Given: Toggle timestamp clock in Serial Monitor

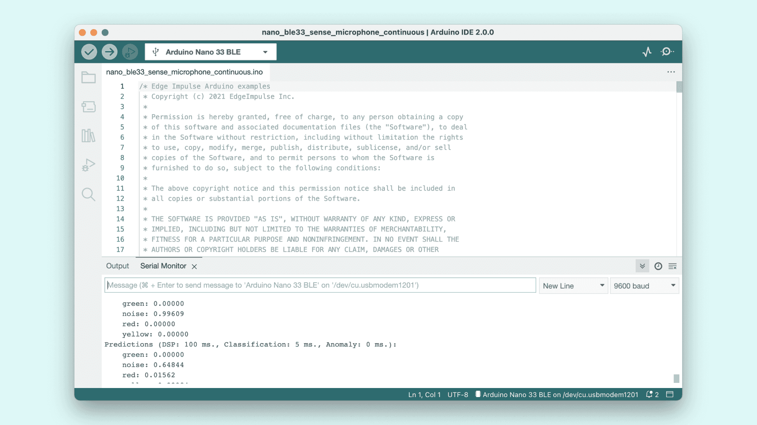Looking at the screenshot, I should [658, 266].
